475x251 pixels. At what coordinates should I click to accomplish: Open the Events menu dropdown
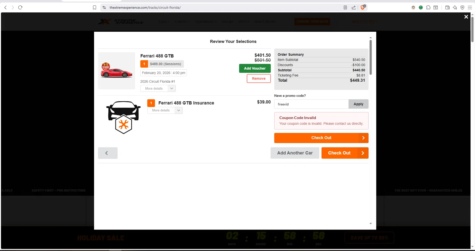pos(182,22)
